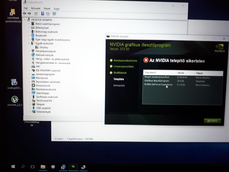The width and height of the screenshot is (229, 172).
Task: Open the ChromeSetup 64 desktop item
Action: coord(32,124)
